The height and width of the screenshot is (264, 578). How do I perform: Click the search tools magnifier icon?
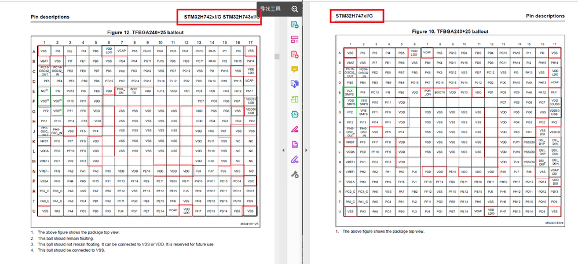(x=295, y=9)
